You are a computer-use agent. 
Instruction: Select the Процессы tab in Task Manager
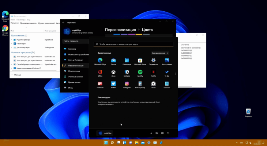pos(15,23)
